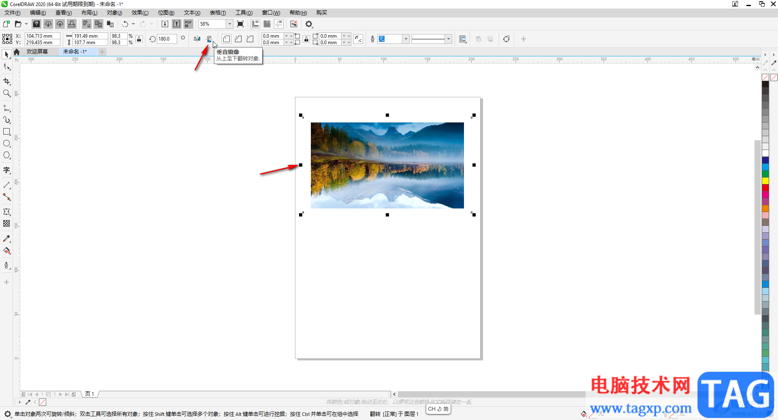Open the zoom level dropdown

229,24
